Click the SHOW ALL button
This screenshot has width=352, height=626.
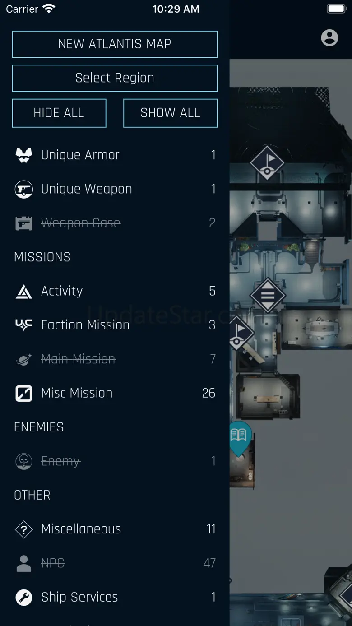point(170,113)
